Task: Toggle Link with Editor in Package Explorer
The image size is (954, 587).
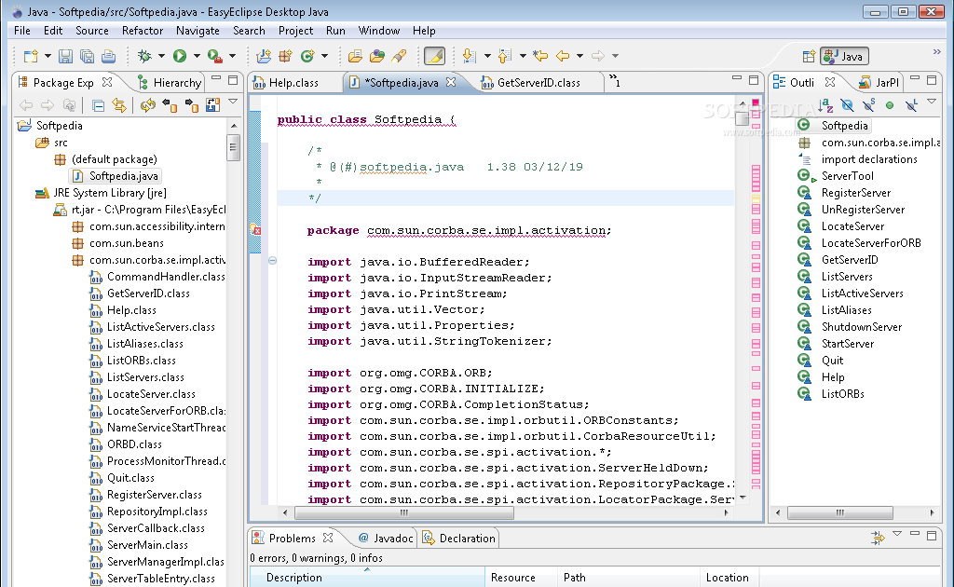Action: click(119, 106)
